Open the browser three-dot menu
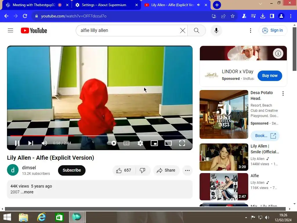 coord(291,16)
